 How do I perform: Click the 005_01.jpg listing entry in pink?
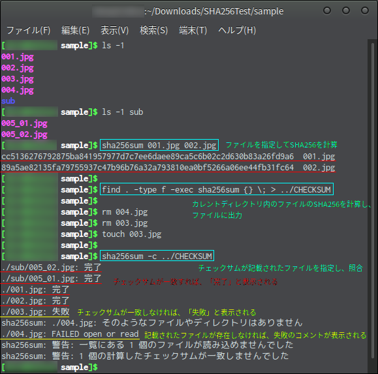(24, 123)
